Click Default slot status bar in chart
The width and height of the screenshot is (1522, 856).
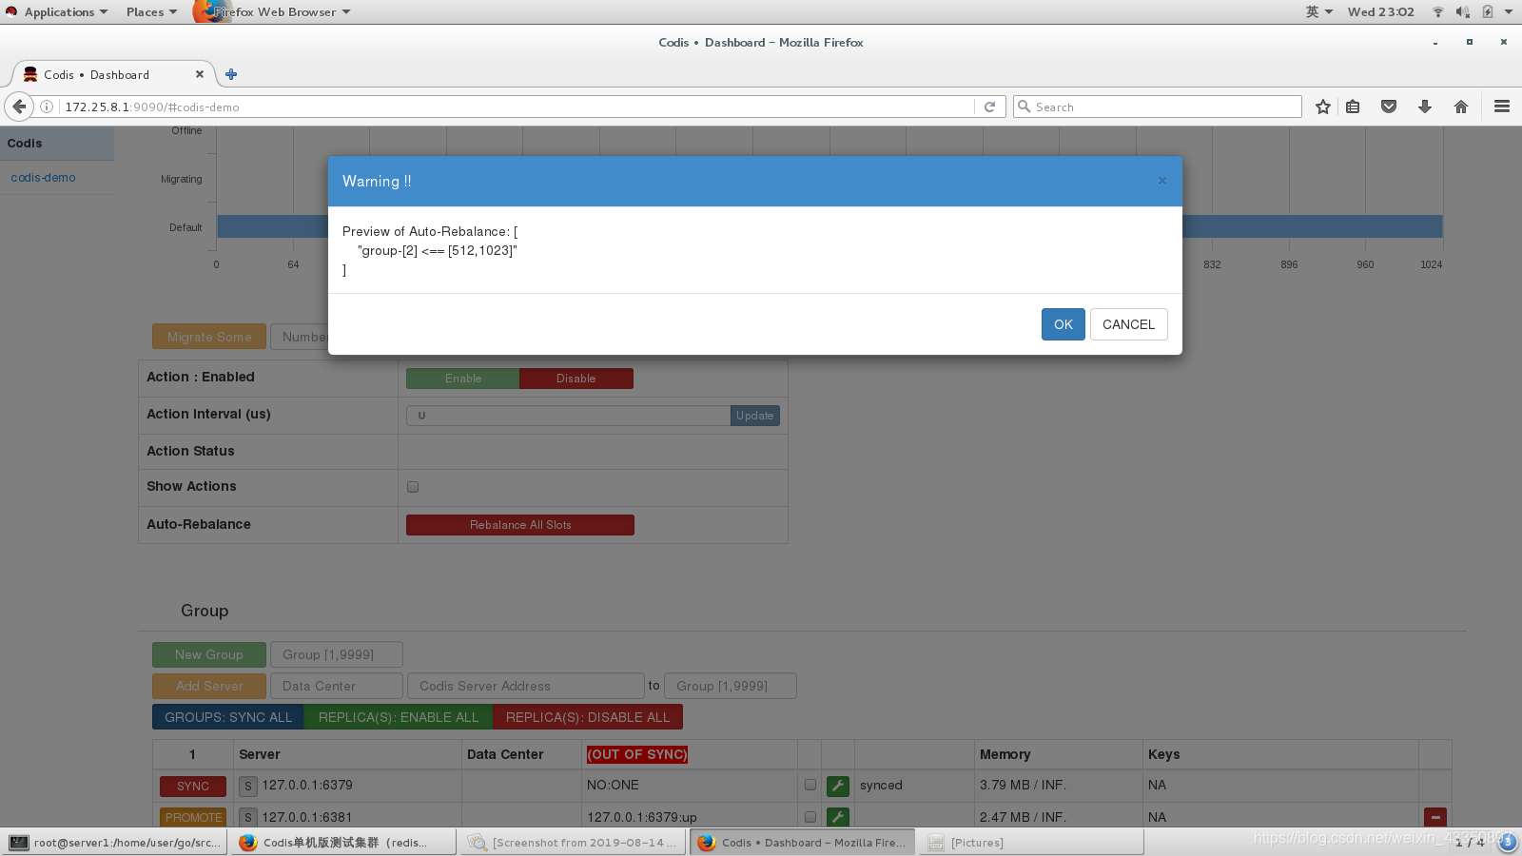829,226
